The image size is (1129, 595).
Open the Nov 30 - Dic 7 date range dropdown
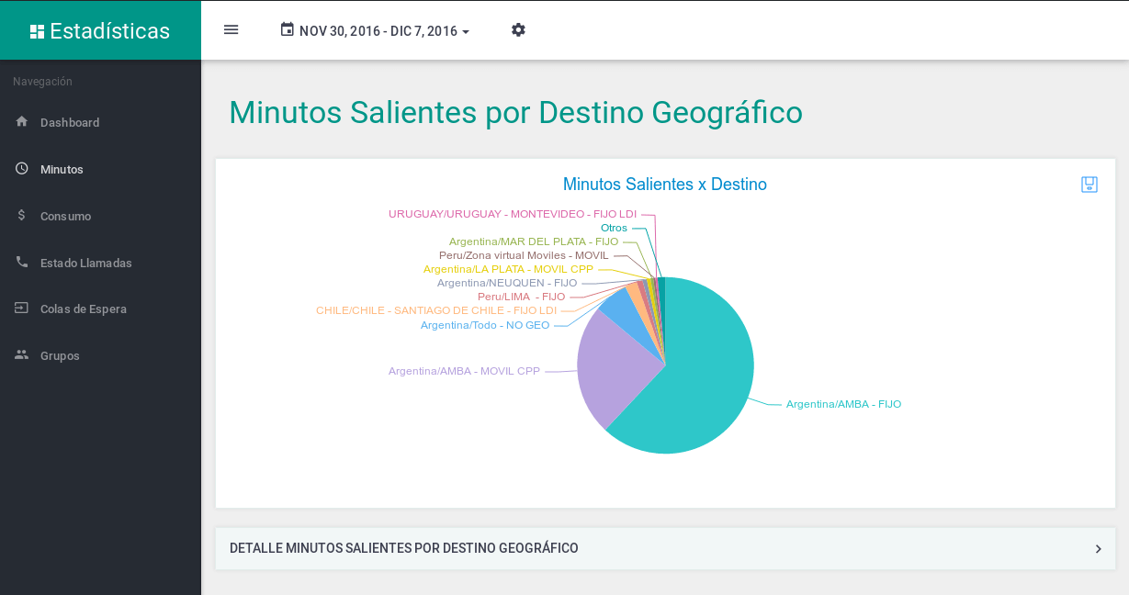375,30
